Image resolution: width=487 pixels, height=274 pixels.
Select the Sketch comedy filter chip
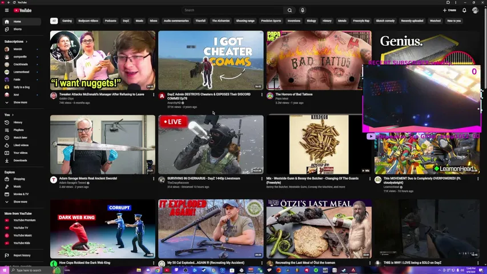[385, 21]
